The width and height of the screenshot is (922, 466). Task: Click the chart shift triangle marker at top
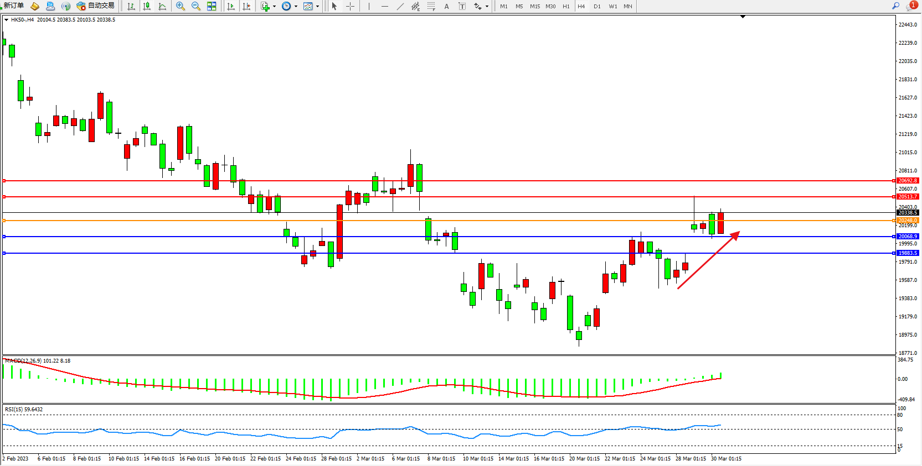(743, 17)
